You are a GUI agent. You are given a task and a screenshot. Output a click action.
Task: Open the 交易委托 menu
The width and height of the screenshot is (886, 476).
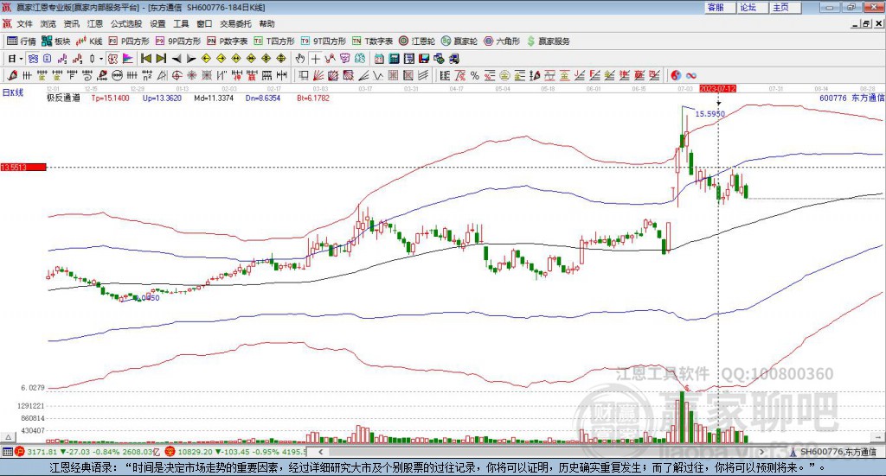235,23
